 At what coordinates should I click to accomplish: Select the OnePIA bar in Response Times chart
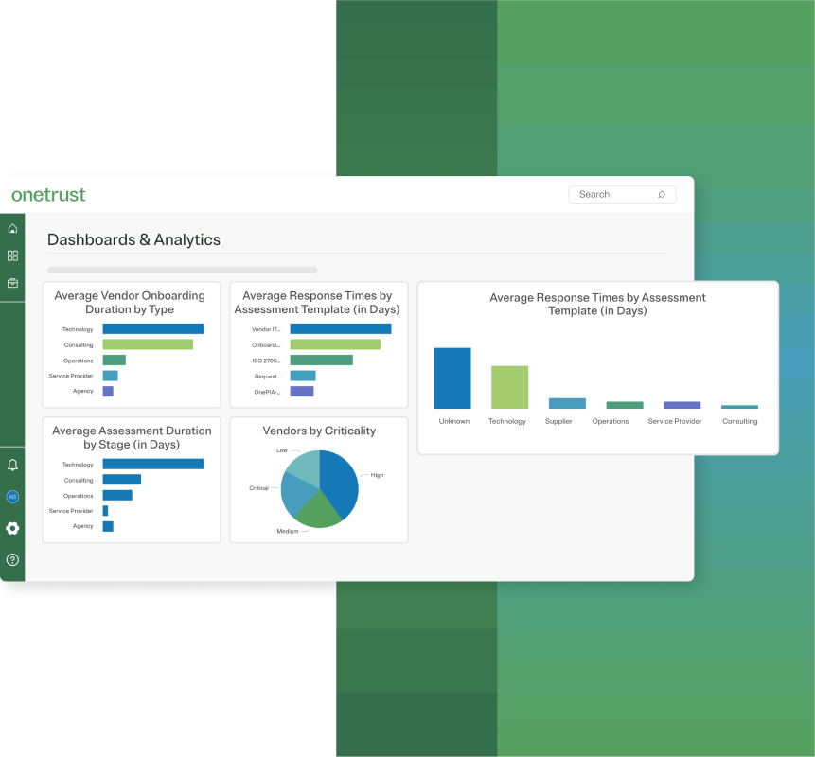click(301, 391)
